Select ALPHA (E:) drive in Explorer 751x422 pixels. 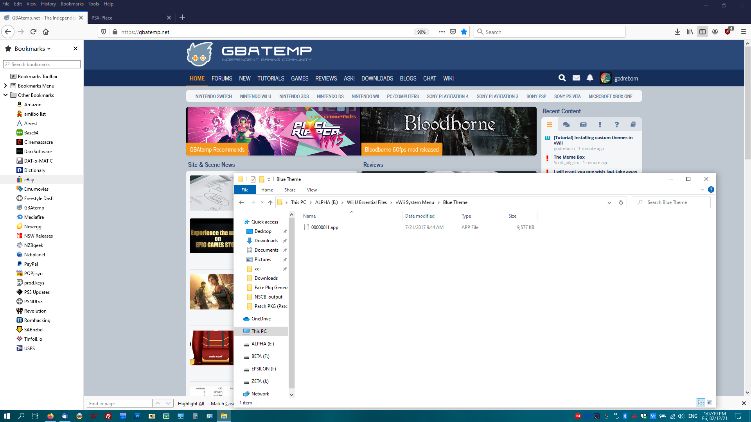click(263, 344)
